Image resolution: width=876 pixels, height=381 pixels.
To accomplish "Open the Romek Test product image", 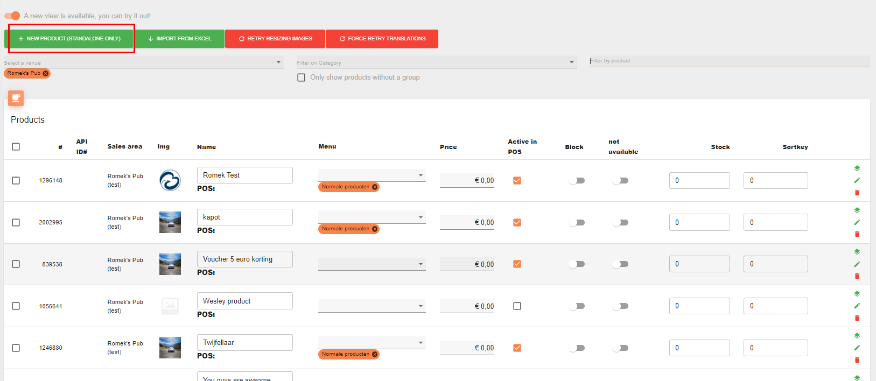I will pos(170,180).
